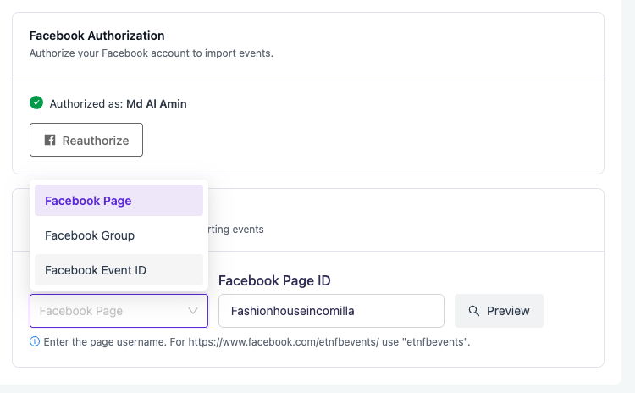The height and width of the screenshot is (393, 635).
Task: Click the Md Al Amin account name
Action: [157, 104]
